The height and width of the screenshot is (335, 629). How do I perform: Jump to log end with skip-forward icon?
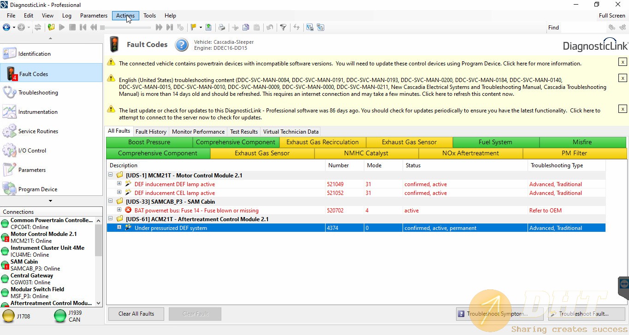pos(170,28)
